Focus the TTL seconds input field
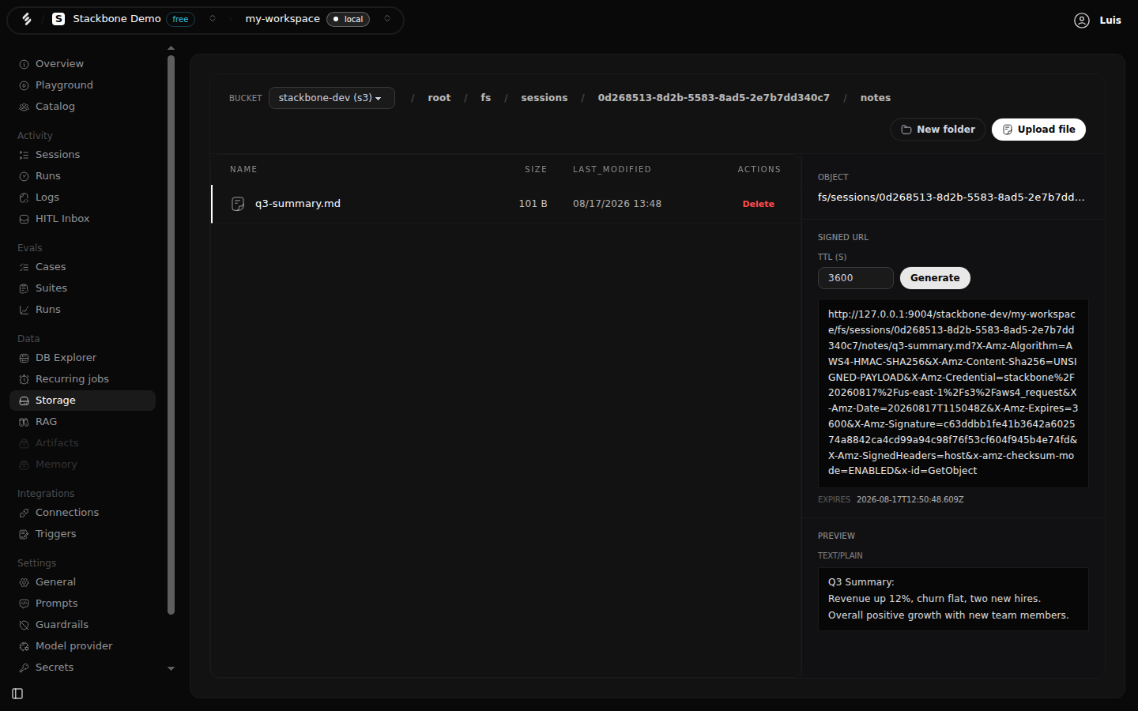Screen dimensions: 1138x711 [x=856, y=278]
